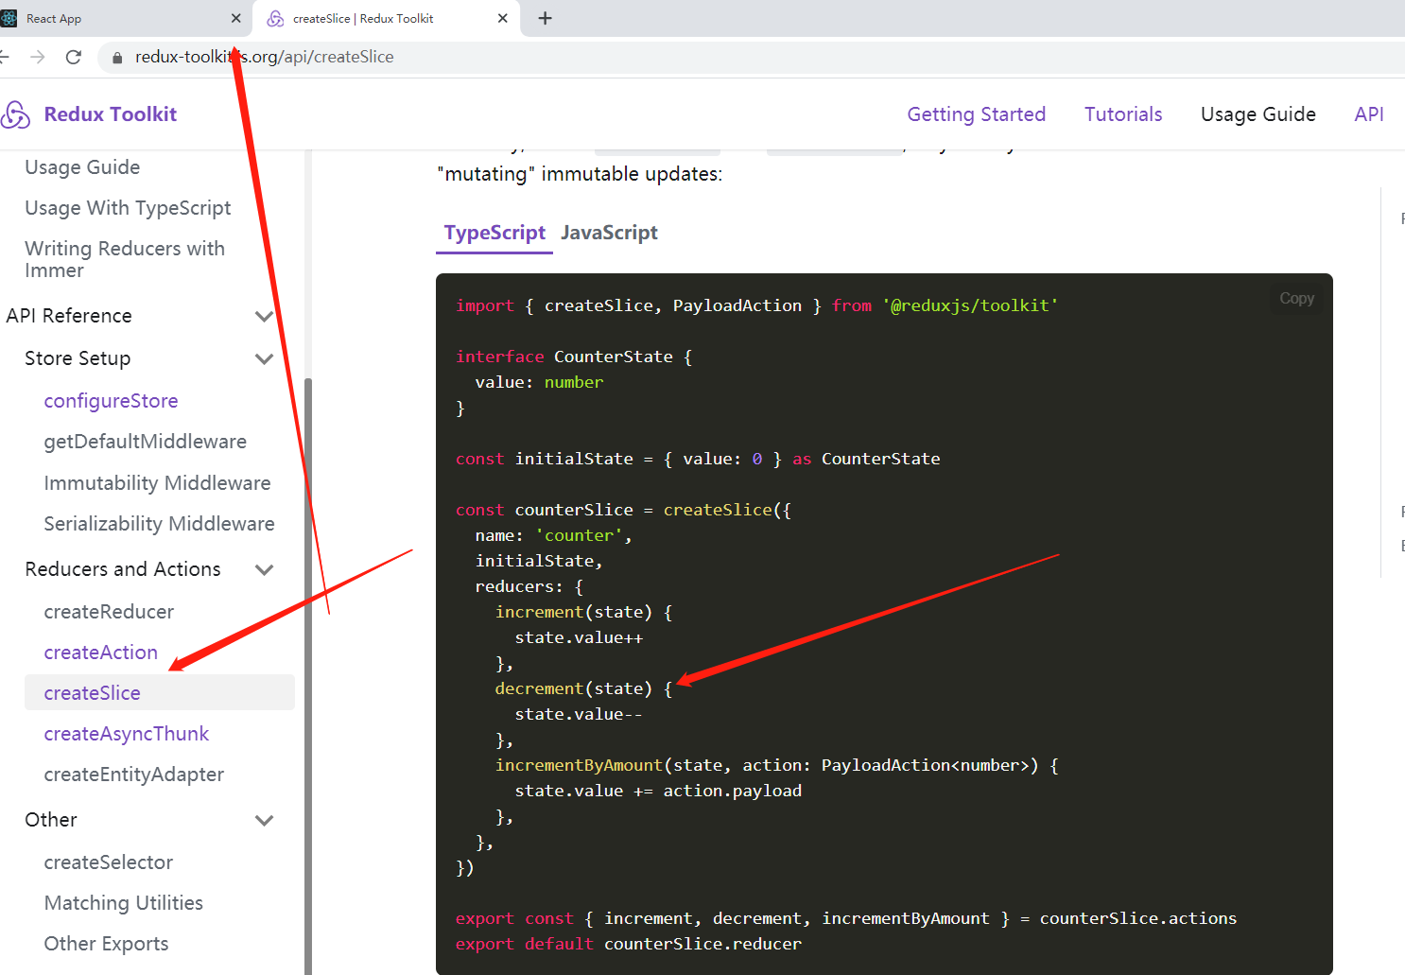Select createSlice in the sidebar
Screen dimensions: 1405x975
159,692
